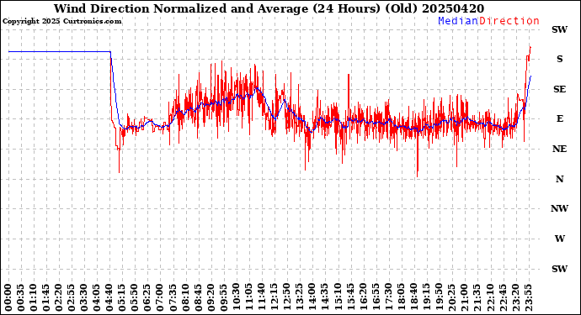Click the "Copyright 2025 Curtronics.com" text
This screenshot has width=581, height=315.
click(61, 21)
